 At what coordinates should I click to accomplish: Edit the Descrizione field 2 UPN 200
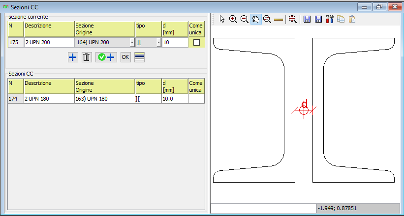point(49,42)
